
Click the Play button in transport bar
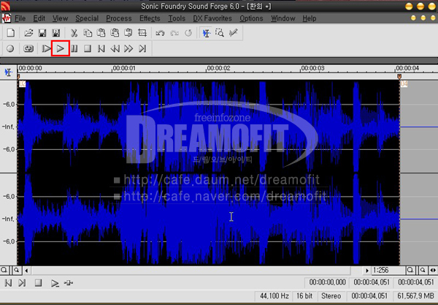(61, 49)
